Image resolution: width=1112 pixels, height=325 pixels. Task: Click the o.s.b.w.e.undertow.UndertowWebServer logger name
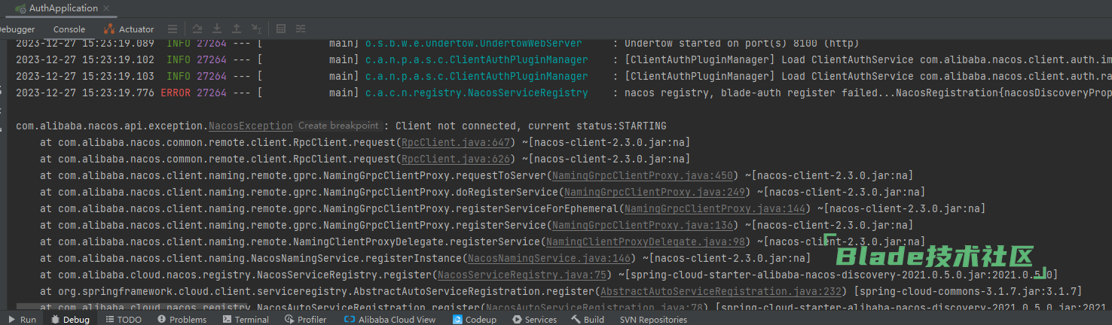(x=473, y=44)
